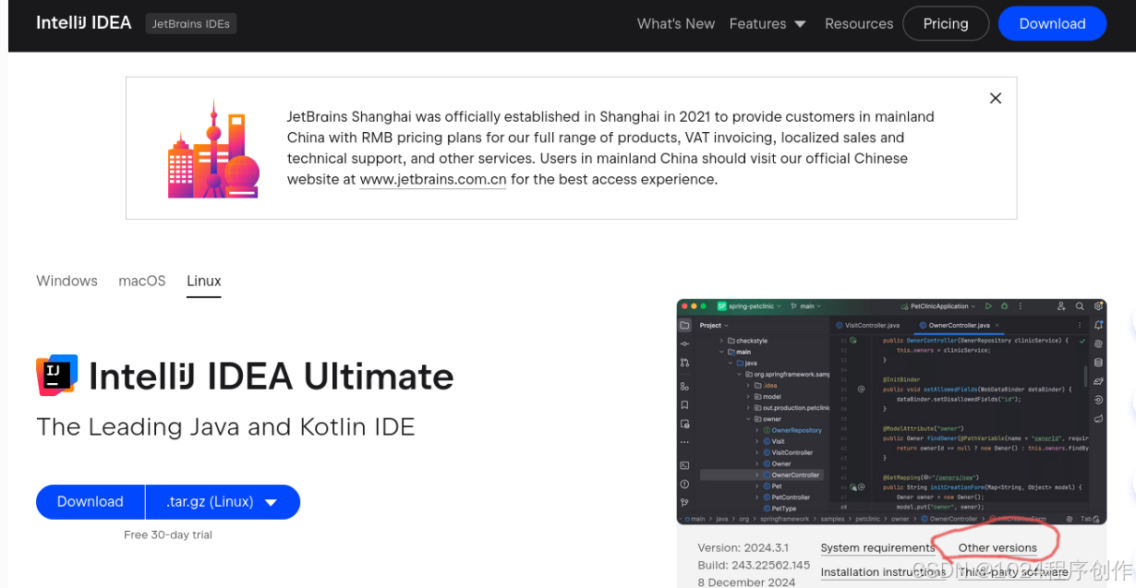Open the System requirements link

pyautogui.click(x=878, y=547)
